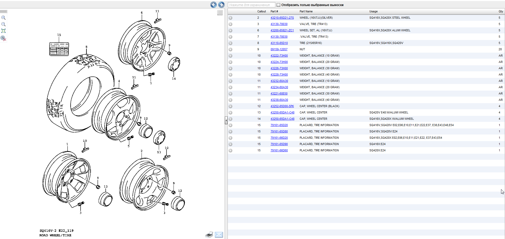Collapse the diagram panel using the splitter handle
The image size is (505, 239).
pyautogui.click(x=226, y=120)
